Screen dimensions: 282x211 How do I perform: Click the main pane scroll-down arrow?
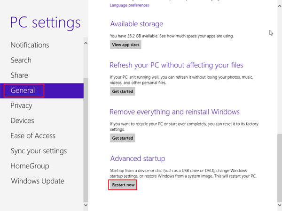click(x=280, y=205)
